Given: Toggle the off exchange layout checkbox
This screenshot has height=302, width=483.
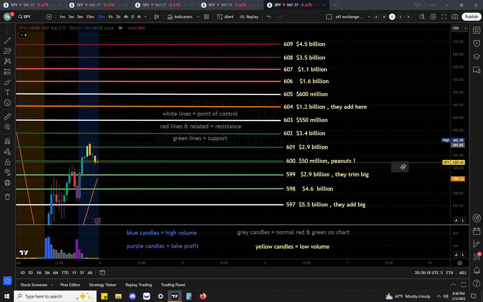Looking at the screenshot, I should coord(329,17).
